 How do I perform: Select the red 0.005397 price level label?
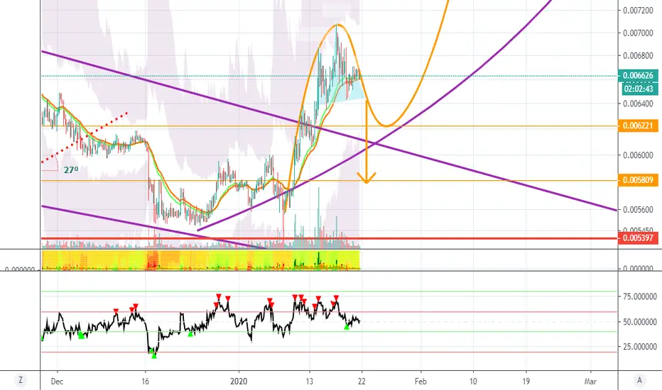point(638,238)
